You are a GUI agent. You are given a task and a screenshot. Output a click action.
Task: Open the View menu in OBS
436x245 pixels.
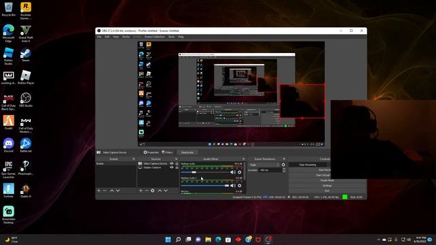(116, 37)
